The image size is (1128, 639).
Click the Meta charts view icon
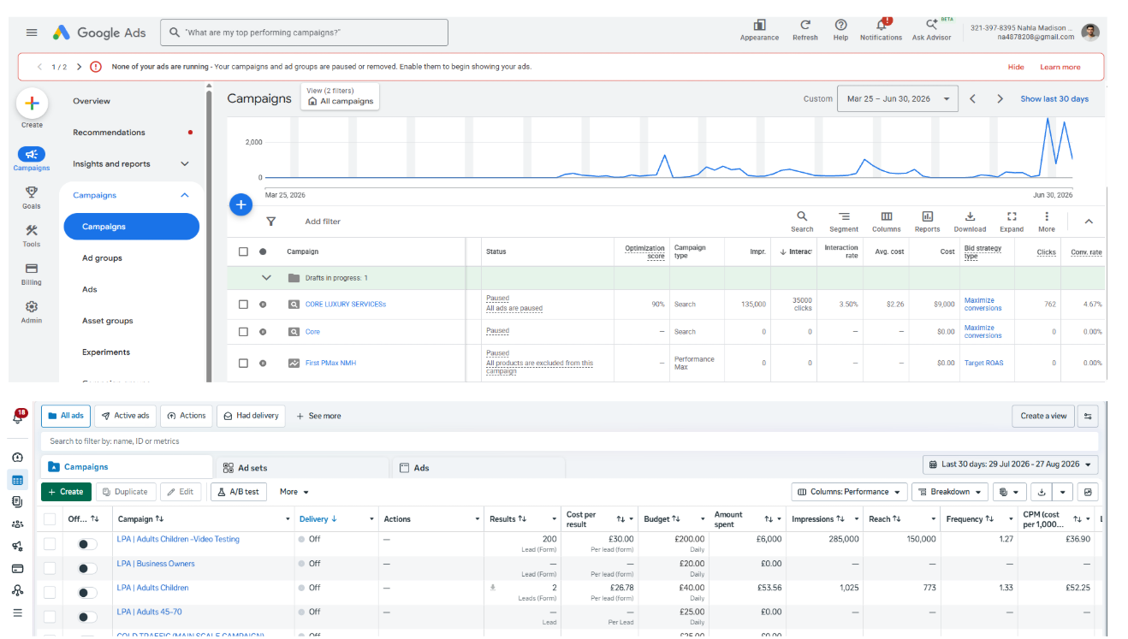tap(1088, 492)
